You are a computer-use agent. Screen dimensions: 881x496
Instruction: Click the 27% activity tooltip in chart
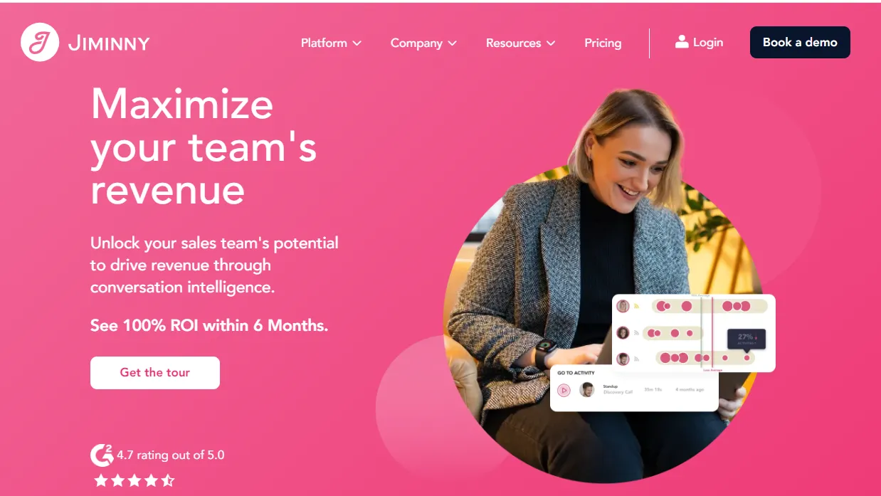pyautogui.click(x=746, y=338)
